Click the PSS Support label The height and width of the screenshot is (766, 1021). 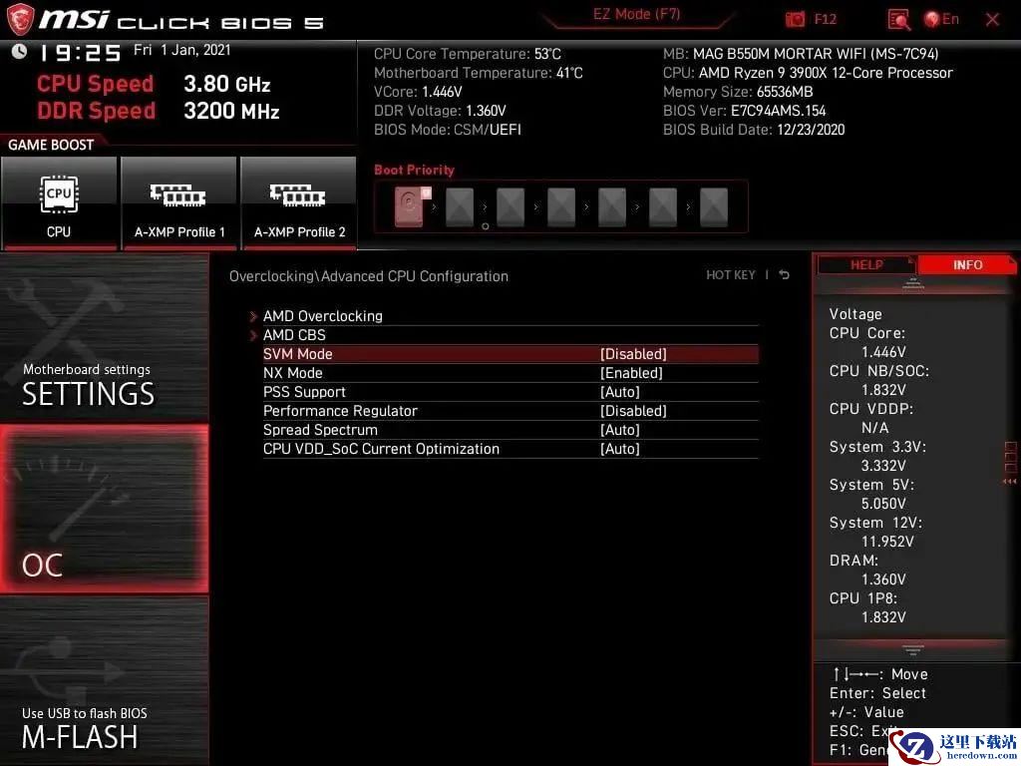pos(304,391)
